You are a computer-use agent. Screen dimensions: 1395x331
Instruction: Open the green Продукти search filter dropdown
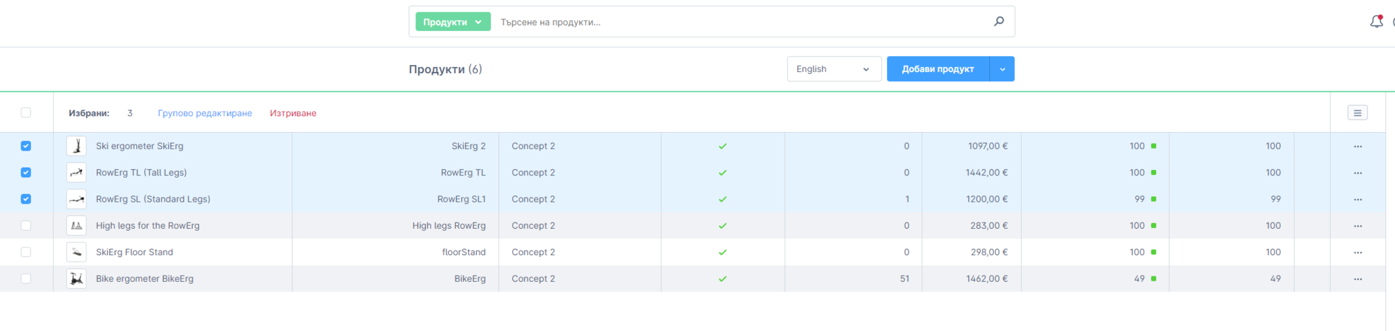[x=452, y=22]
